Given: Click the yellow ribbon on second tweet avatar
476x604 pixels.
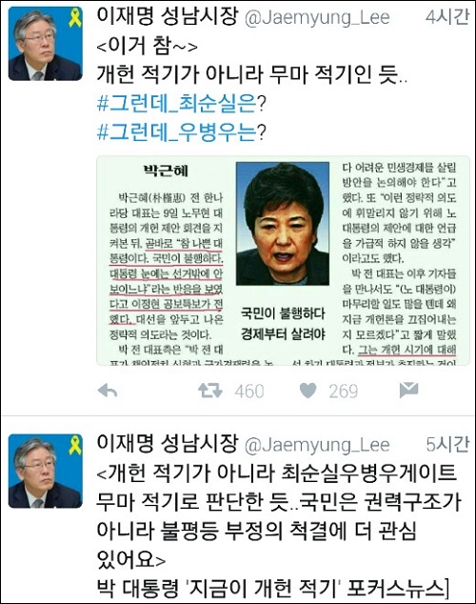Looking at the screenshot, I should 75,445.
